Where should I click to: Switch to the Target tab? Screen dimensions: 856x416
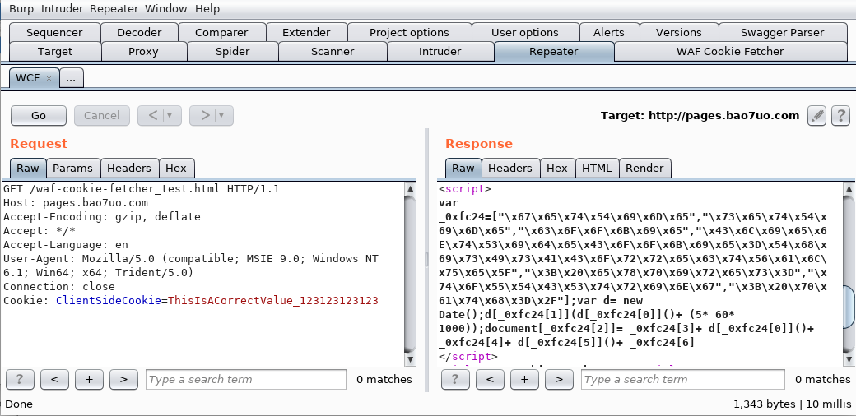tap(55, 52)
